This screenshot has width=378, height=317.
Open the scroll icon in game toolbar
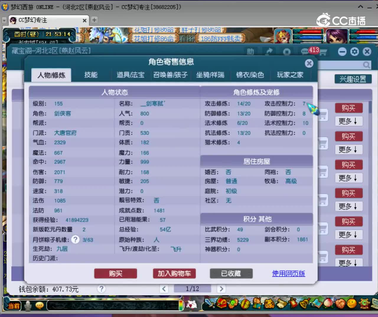pos(281,303)
